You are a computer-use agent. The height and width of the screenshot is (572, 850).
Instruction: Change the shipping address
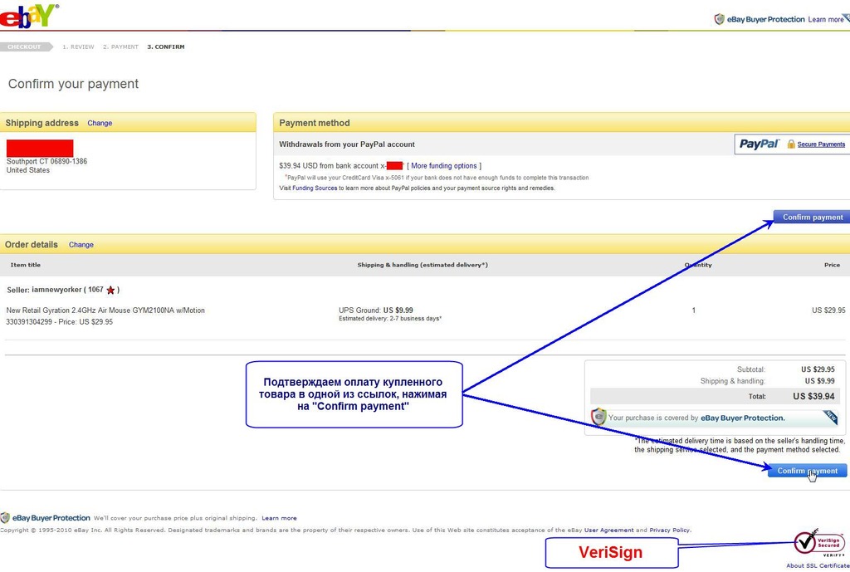coord(100,123)
